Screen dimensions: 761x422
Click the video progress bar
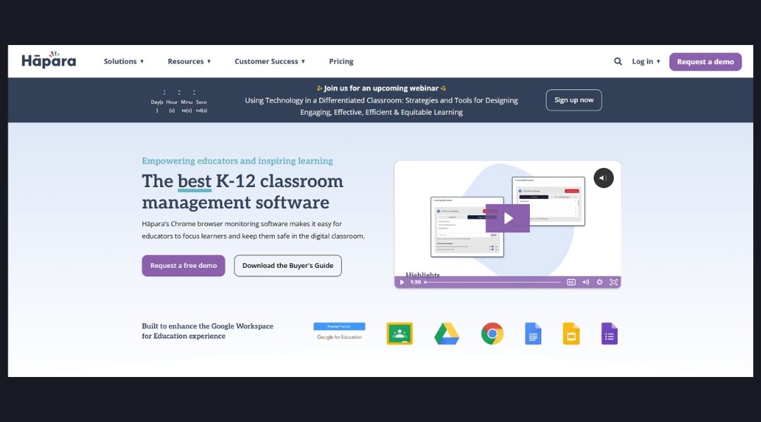coord(493,282)
